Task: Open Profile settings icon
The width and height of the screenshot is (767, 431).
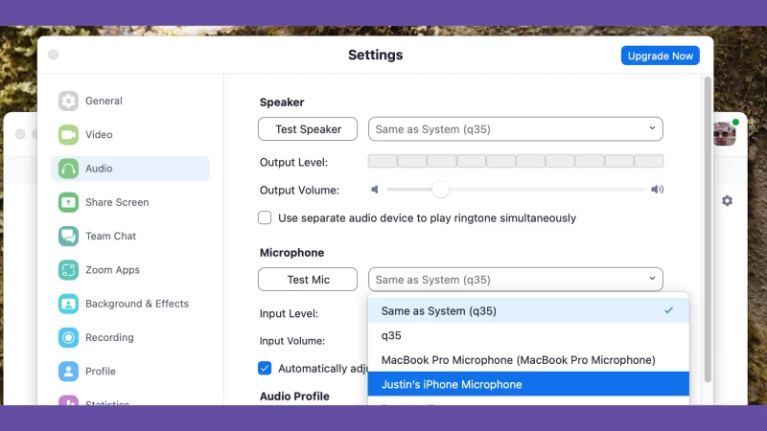Action: coord(68,371)
